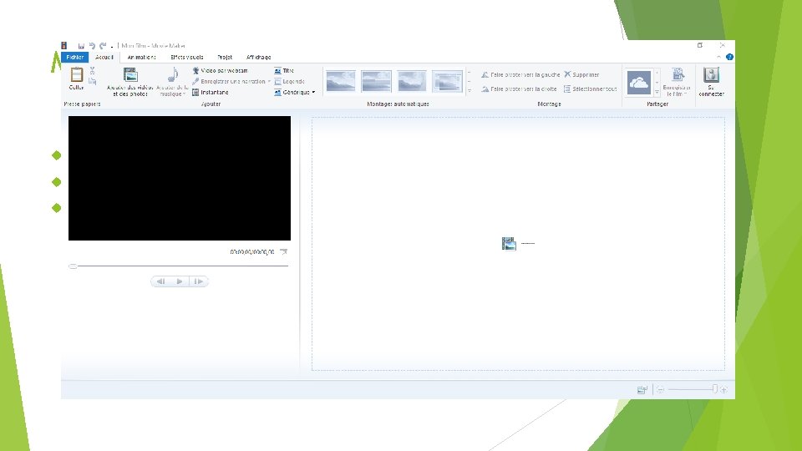Expand the Partager gallery more arrow

(x=657, y=92)
